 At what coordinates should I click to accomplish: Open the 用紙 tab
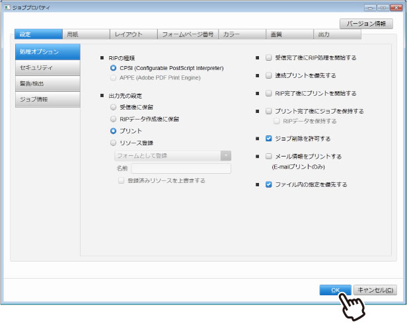click(86, 34)
